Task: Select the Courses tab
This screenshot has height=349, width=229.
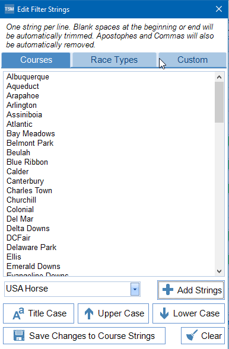Action: (36, 60)
